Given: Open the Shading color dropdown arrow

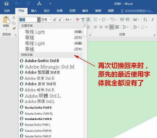Looking at the screenshot, I should 138,27.
